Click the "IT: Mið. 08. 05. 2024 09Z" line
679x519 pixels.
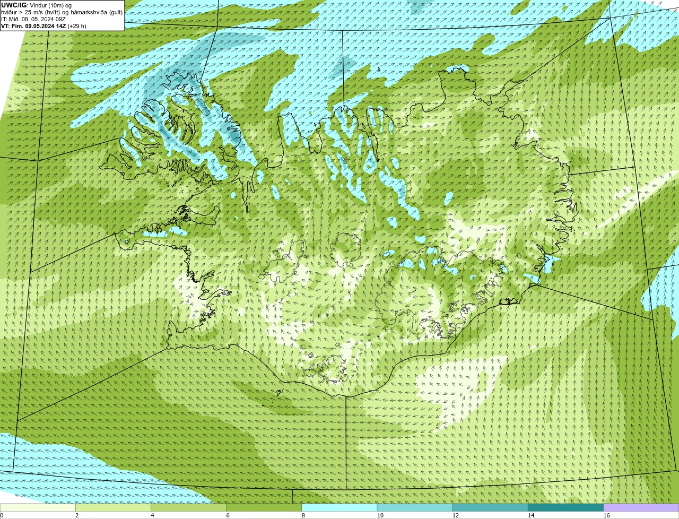[33, 19]
